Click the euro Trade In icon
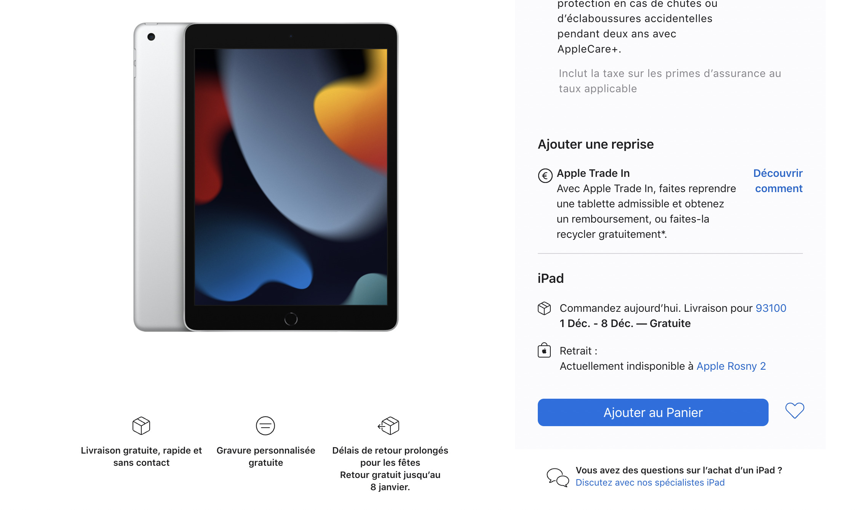The height and width of the screenshot is (510, 860). [x=545, y=176]
